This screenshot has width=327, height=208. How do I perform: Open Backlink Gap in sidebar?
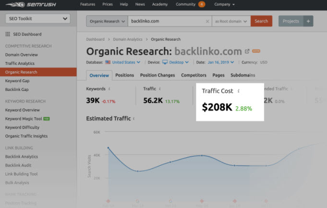(17, 89)
